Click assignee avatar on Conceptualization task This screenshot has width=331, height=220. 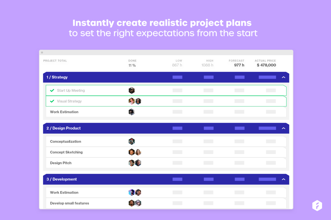tap(131, 141)
